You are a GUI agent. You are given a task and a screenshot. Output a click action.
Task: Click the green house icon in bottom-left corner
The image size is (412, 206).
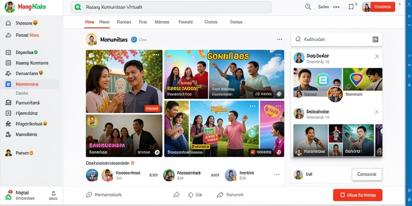coord(9,196)
